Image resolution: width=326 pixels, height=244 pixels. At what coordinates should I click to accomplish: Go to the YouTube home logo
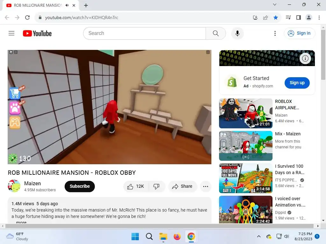coord(37,33)
